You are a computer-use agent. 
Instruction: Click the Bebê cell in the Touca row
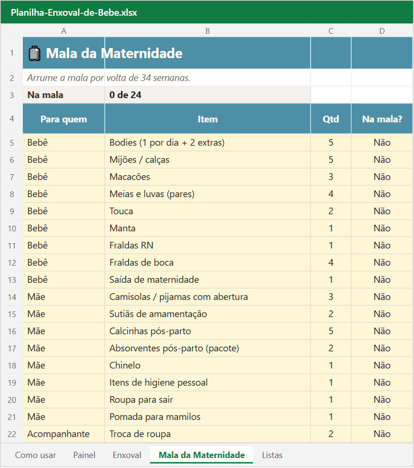coord(64,211)
